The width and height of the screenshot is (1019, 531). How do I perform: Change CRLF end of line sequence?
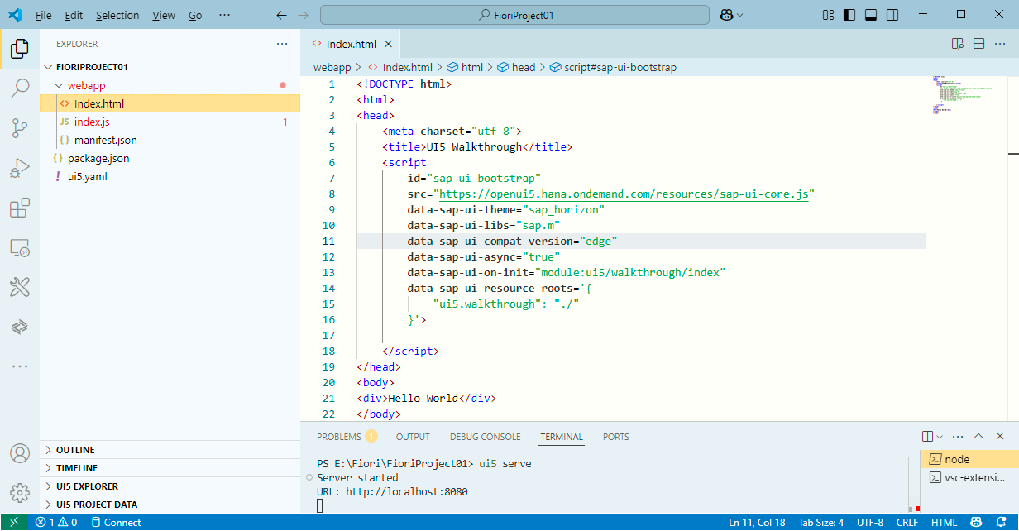[x=907, y=522]
